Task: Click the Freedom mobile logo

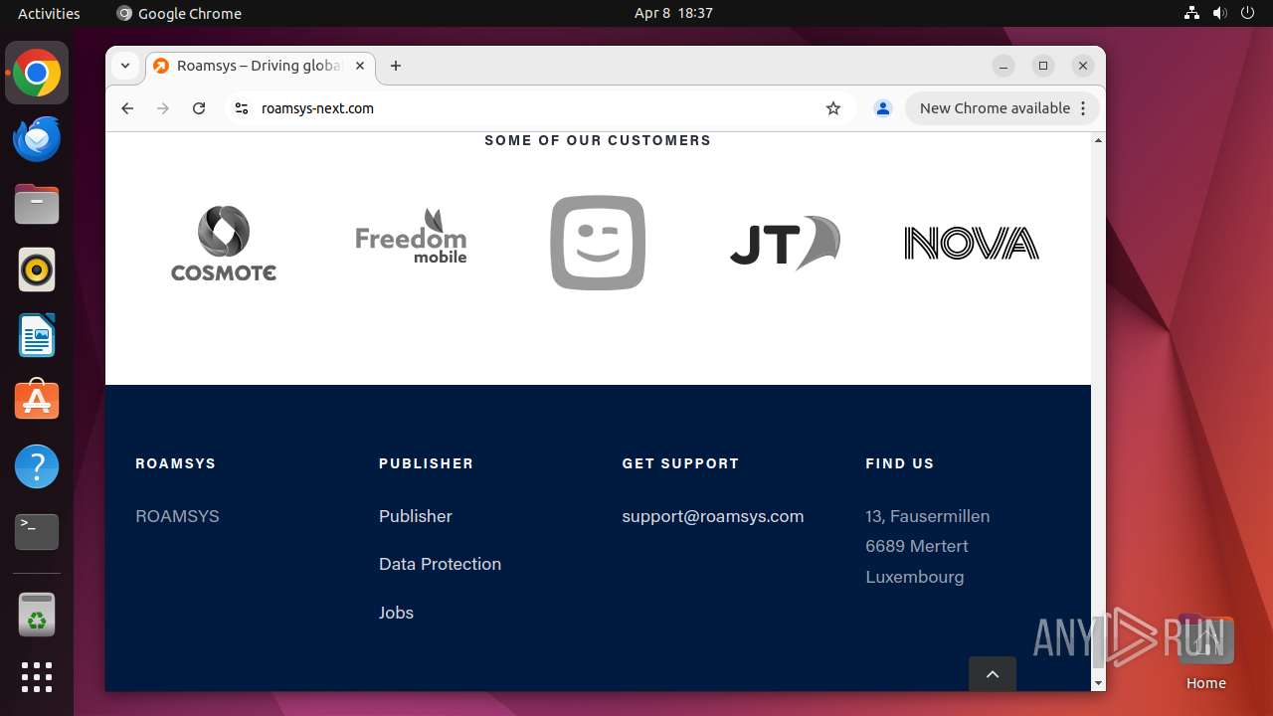Action: (411, 237)
